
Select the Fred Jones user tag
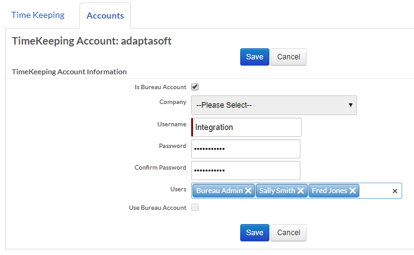(x=329, y=191)
